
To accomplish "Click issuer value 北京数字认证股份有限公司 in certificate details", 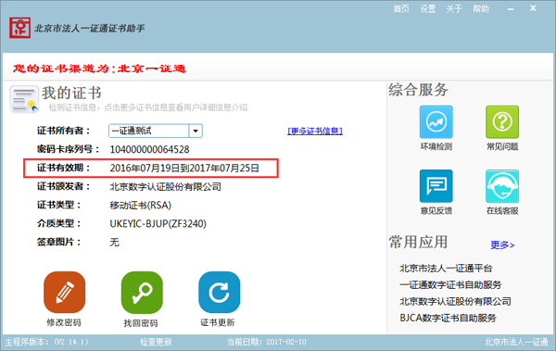I will (165, 186).
